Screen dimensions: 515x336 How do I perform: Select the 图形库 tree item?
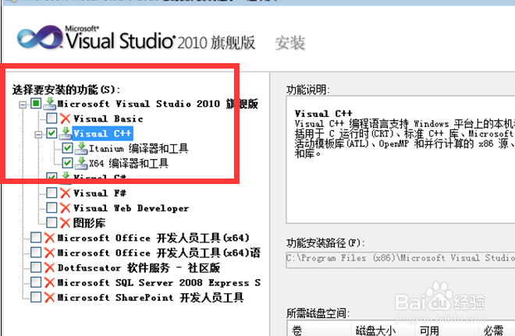point(89,223)
